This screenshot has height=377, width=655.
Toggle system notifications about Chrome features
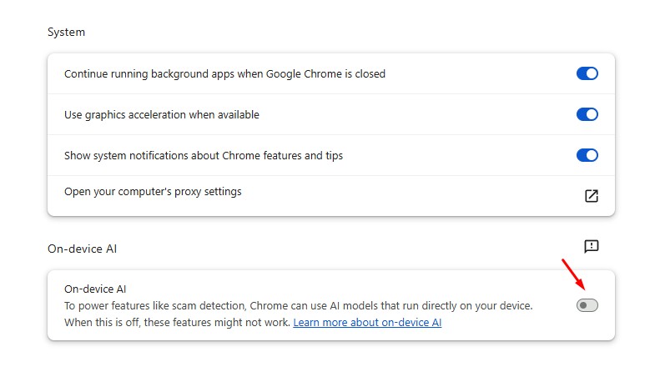(x=587, y=155)
